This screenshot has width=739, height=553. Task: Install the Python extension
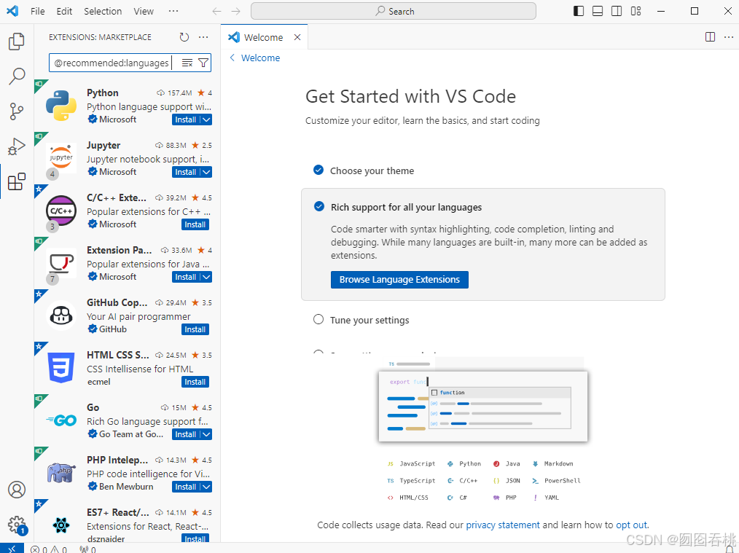pyautogui.click(x=186, y=119)
